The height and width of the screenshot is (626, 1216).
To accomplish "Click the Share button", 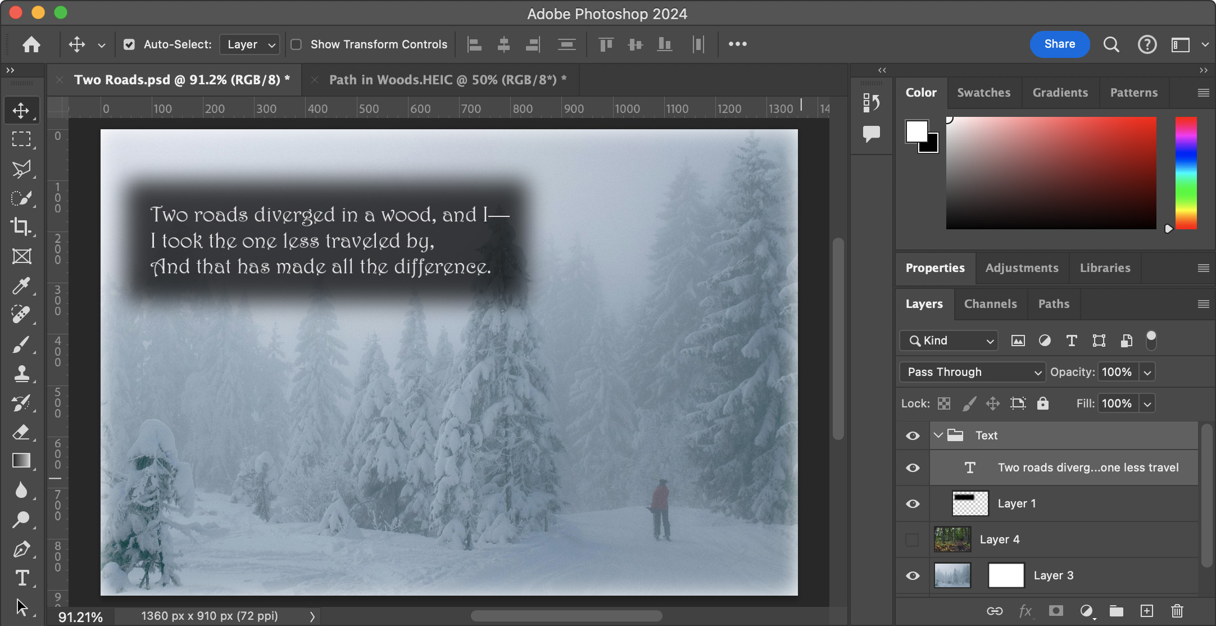I will [x=1059, y=44].
